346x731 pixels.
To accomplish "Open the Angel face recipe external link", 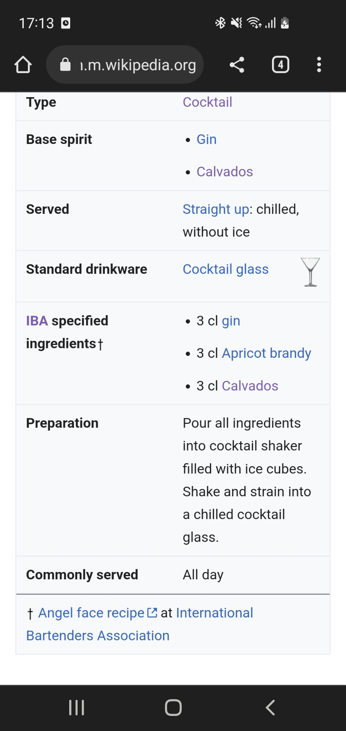I will 91,613.
